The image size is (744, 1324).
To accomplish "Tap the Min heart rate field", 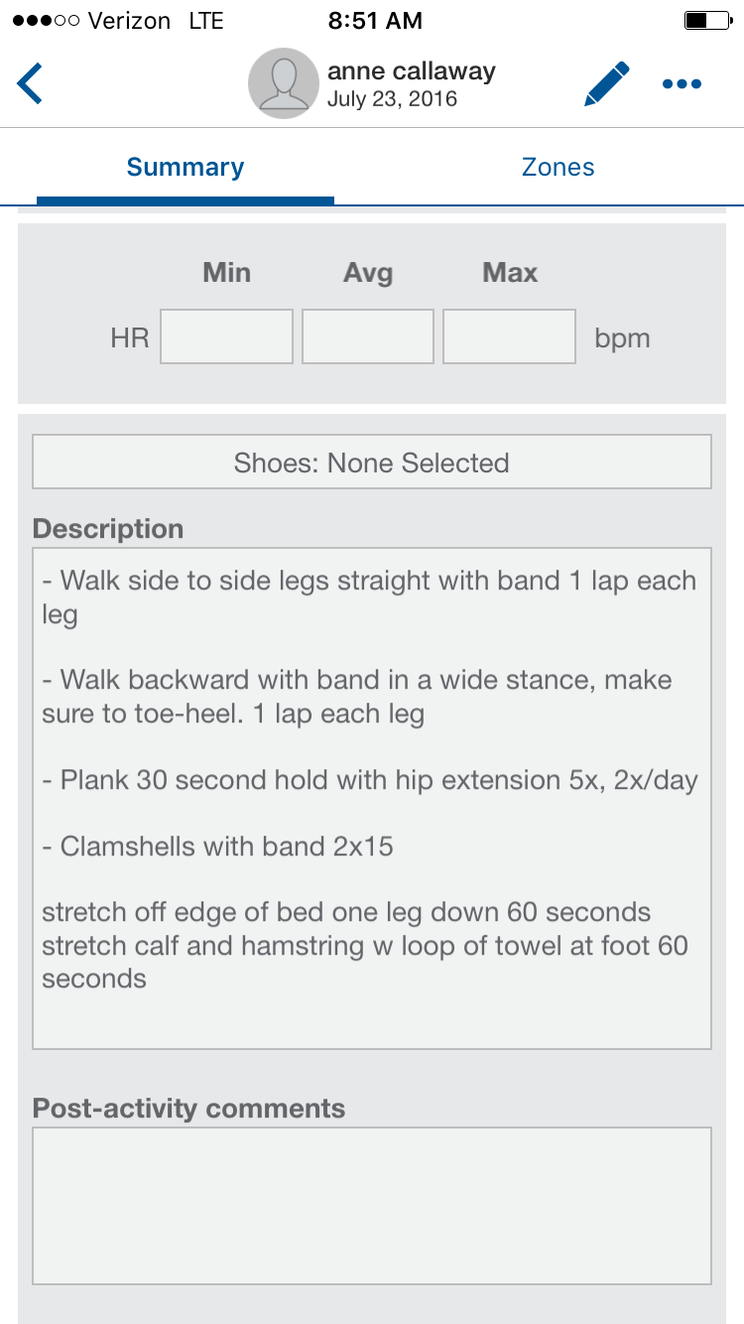I will click(226, 336).
